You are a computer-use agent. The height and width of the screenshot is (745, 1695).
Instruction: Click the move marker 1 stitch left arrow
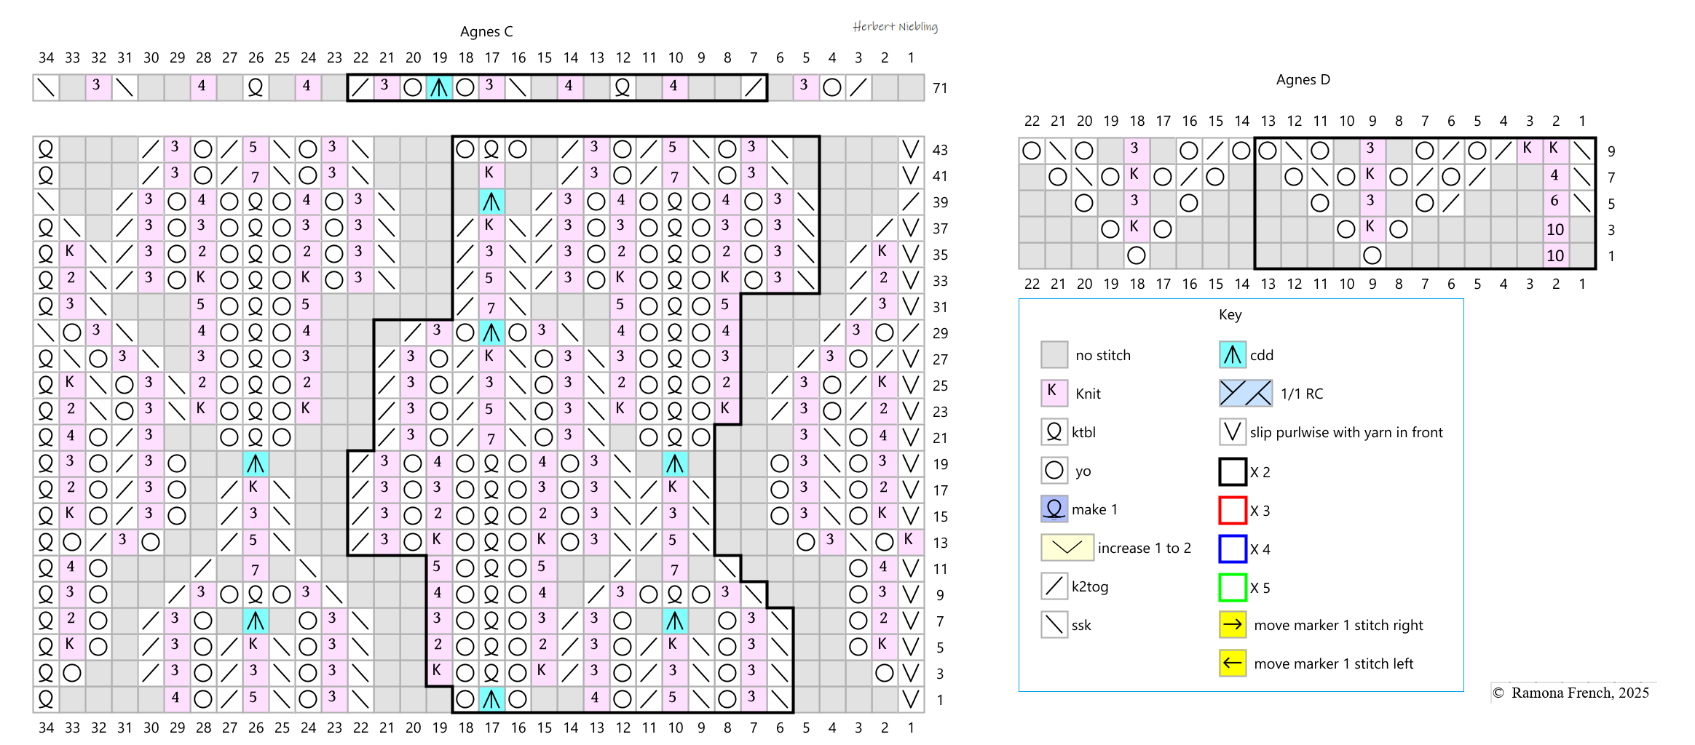click(x=1232, y=664)
